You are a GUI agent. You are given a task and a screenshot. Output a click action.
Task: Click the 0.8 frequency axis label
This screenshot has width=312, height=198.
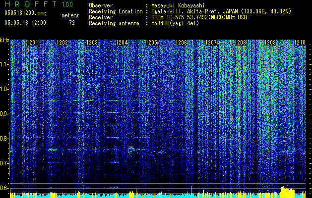4,139
